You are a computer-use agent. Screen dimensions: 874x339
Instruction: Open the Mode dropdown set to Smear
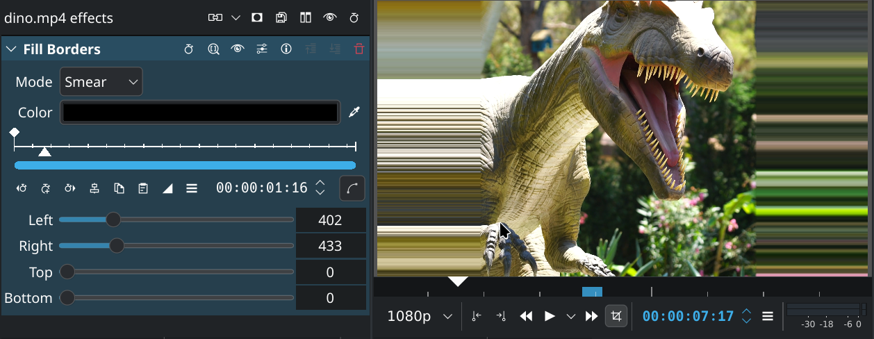(x=101, y=82)
